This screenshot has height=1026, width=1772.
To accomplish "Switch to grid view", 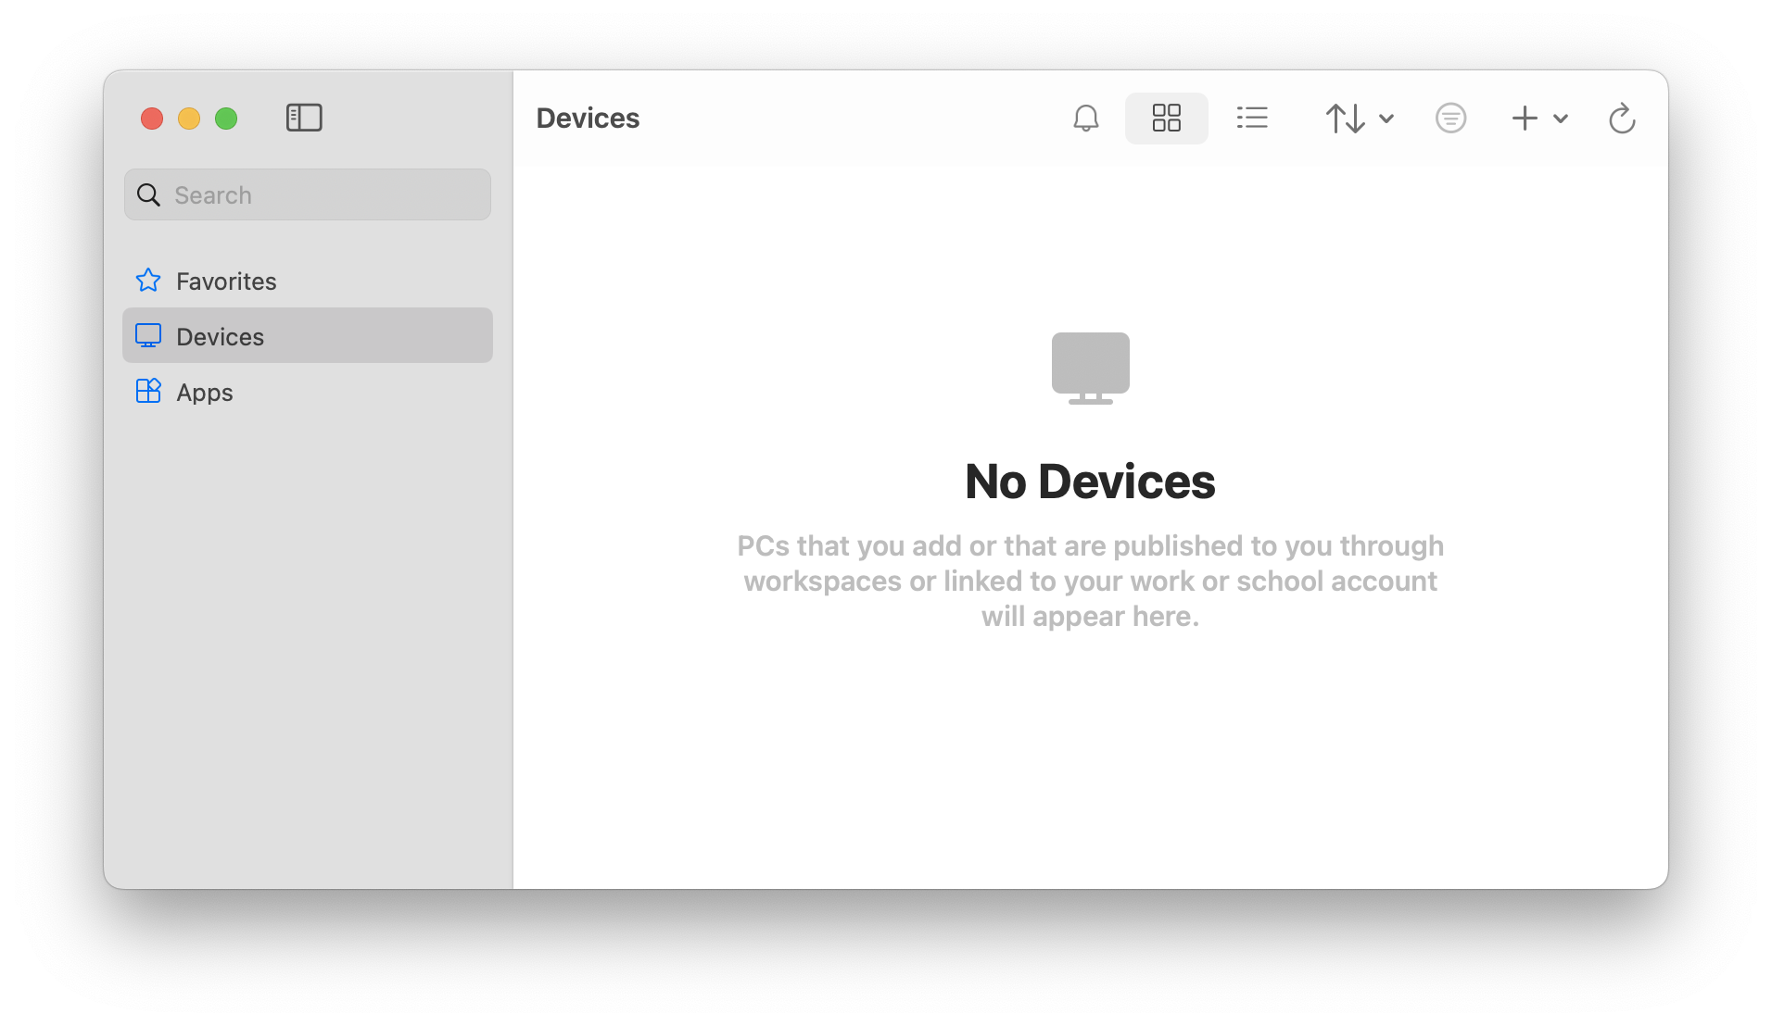I will point(1166,119).
